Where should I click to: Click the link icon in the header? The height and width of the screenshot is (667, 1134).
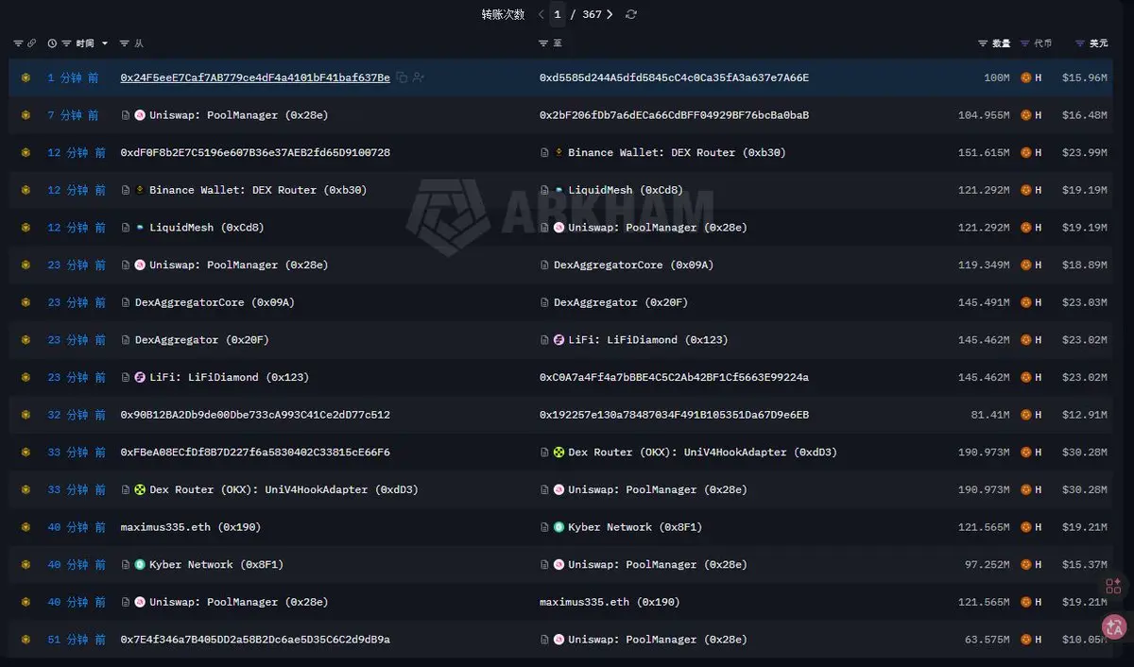pyautogui.click(x=31, y=43)
